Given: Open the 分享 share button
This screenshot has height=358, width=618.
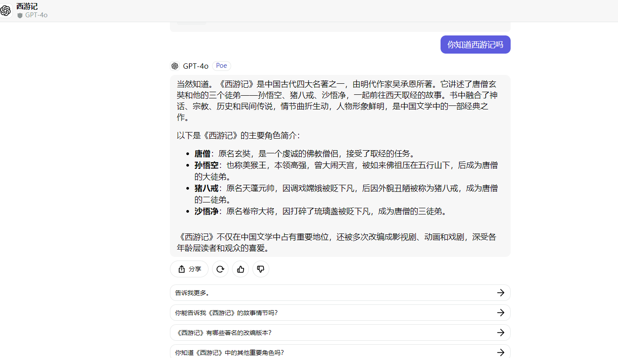Looking at the screenshot, I should (189, 269).
